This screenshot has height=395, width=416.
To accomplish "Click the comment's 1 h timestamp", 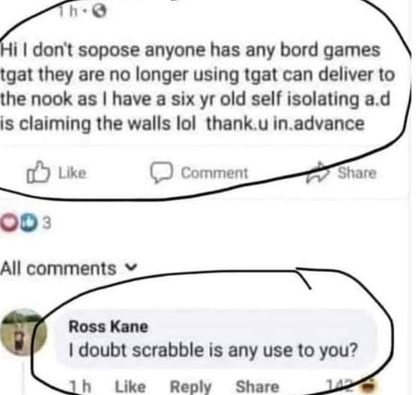I will click(80, 387).
